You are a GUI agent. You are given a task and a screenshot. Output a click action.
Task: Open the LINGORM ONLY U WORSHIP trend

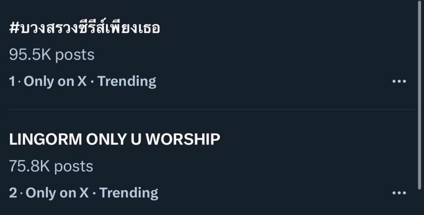coord(114,140)
